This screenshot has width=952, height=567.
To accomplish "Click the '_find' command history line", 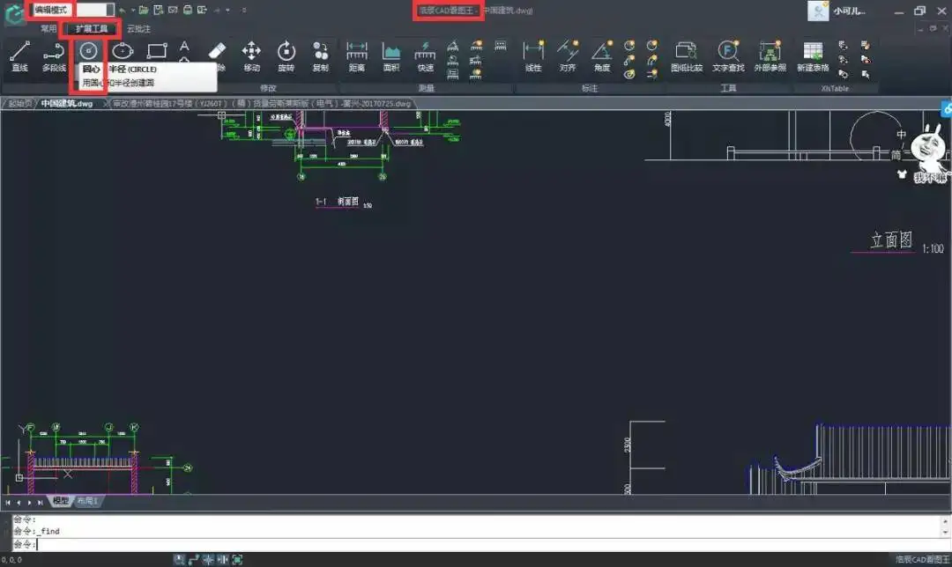I will (x=37, y=531).
